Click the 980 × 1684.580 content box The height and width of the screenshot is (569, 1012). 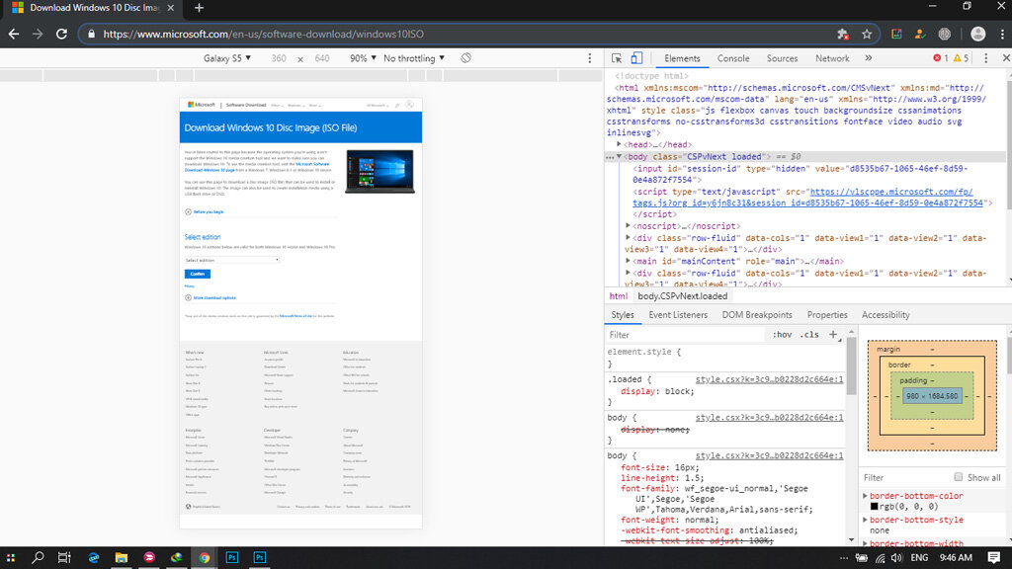point(931,396)
